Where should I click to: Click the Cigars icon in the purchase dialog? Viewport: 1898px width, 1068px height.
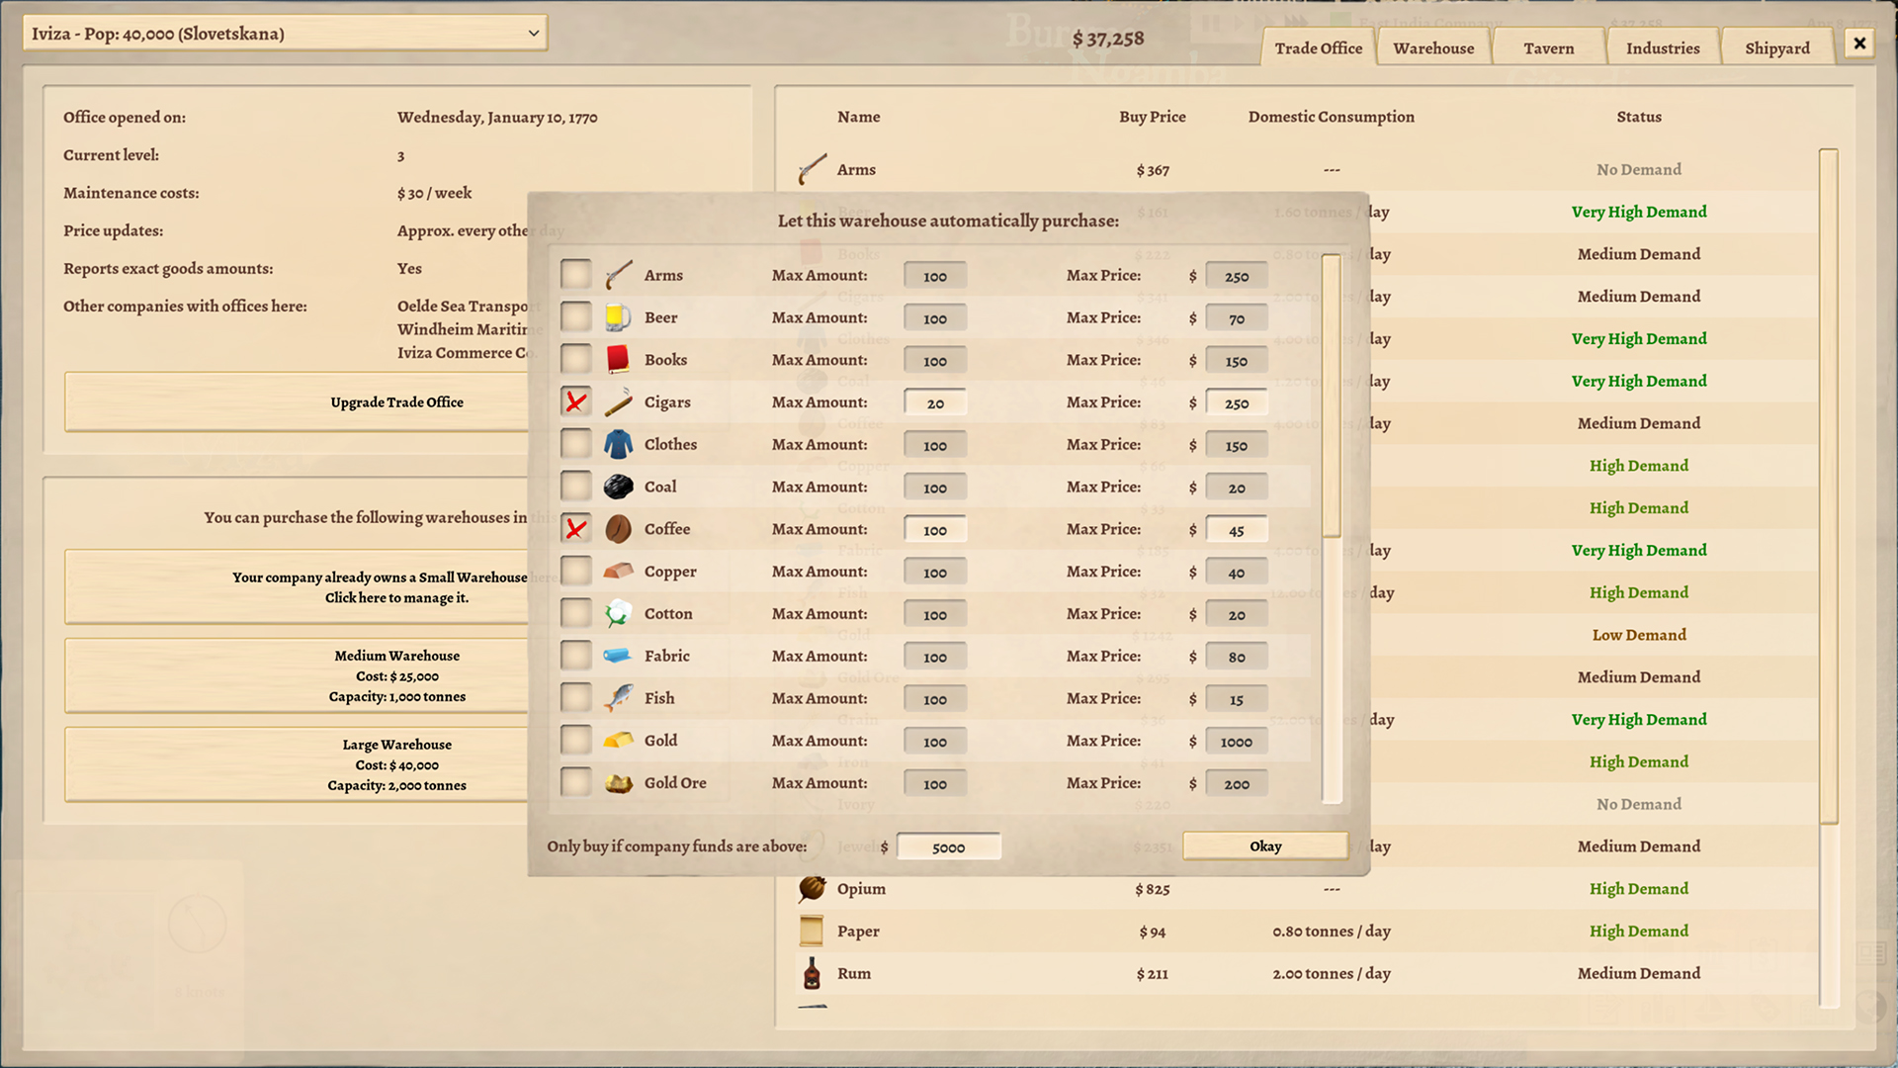[x=618, y=401]
